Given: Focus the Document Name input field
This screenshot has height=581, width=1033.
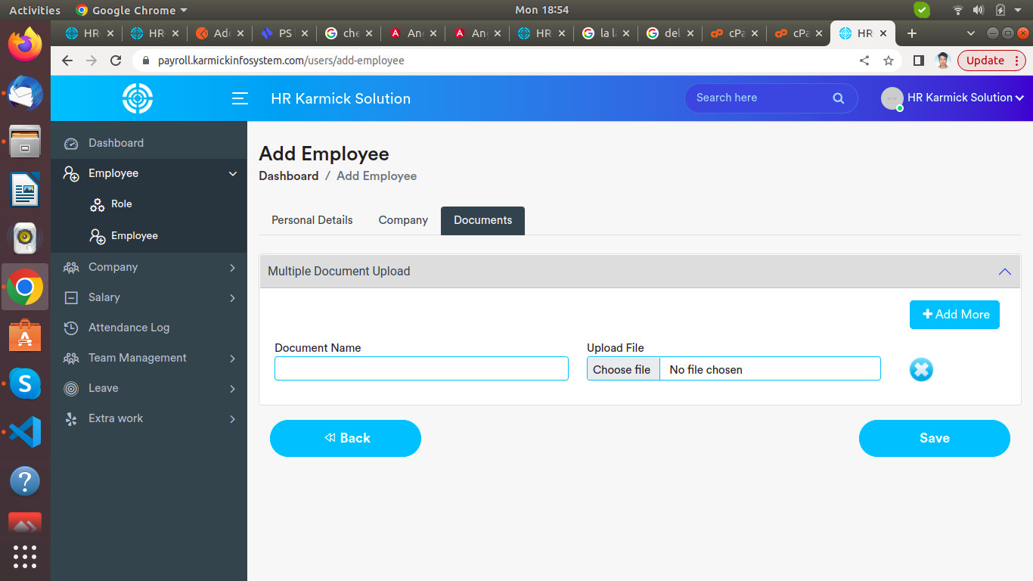Looking at the screenshot, I should [x=421, y=368].
